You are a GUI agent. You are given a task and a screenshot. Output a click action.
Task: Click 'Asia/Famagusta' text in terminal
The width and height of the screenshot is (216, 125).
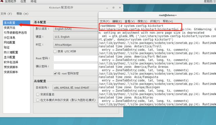tap(146, 77)
